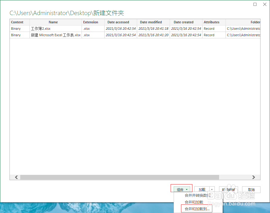Click Binary cell in 新建 Microsoft Excel row

[x=20, y=35]
